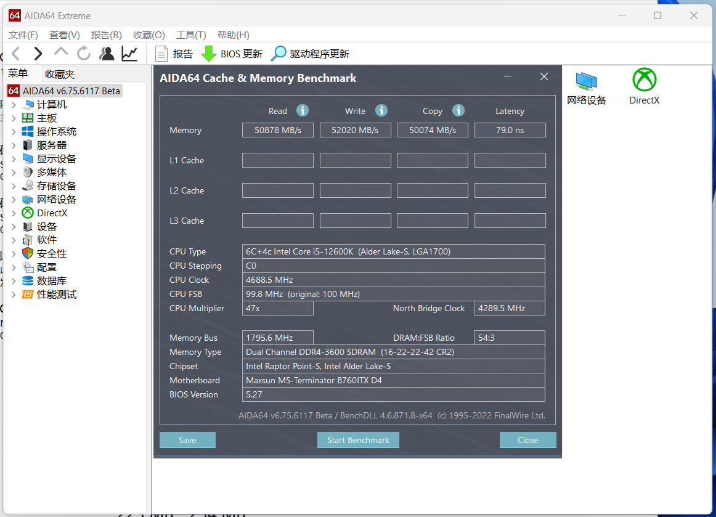The image size is (716, 517).
Task: Click the Close button in benchmark dialog
Action: (x=528, y=440)
